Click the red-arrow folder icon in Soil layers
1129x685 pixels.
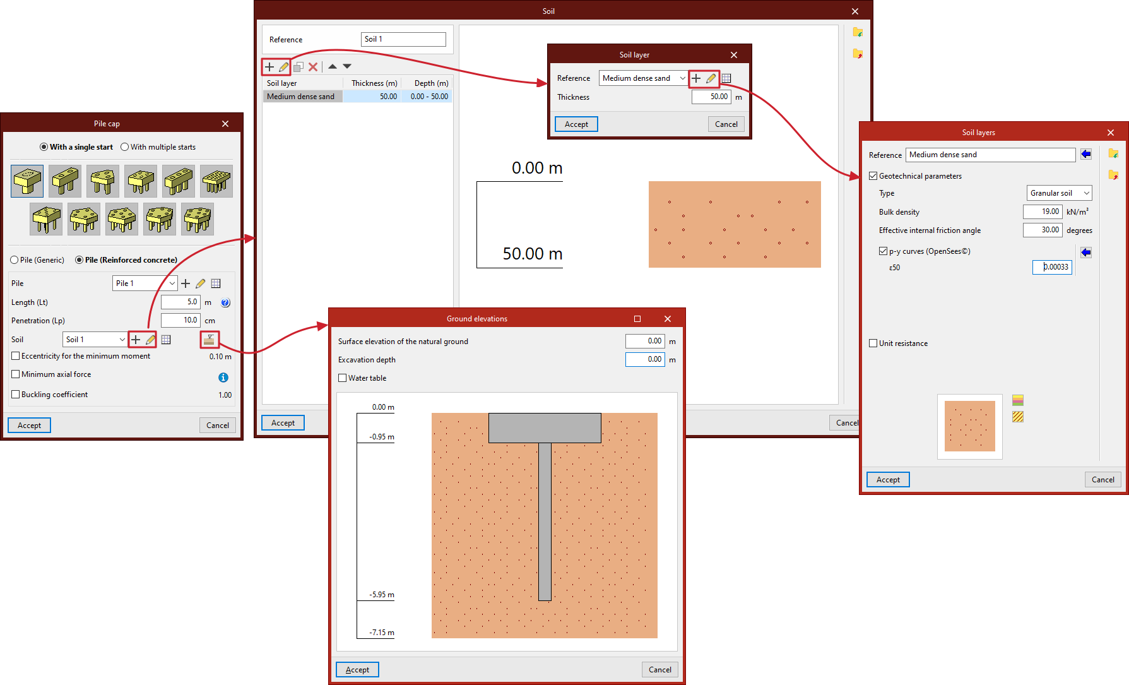1113,175
